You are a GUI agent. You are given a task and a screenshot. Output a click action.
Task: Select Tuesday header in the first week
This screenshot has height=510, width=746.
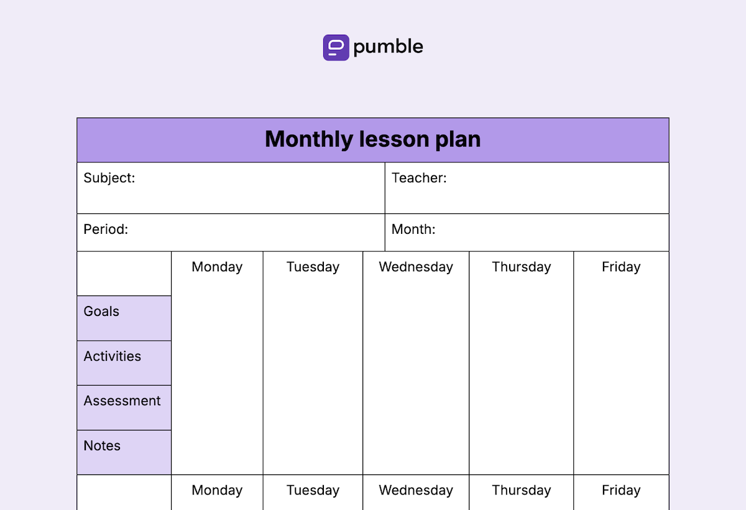coord(313,267)
